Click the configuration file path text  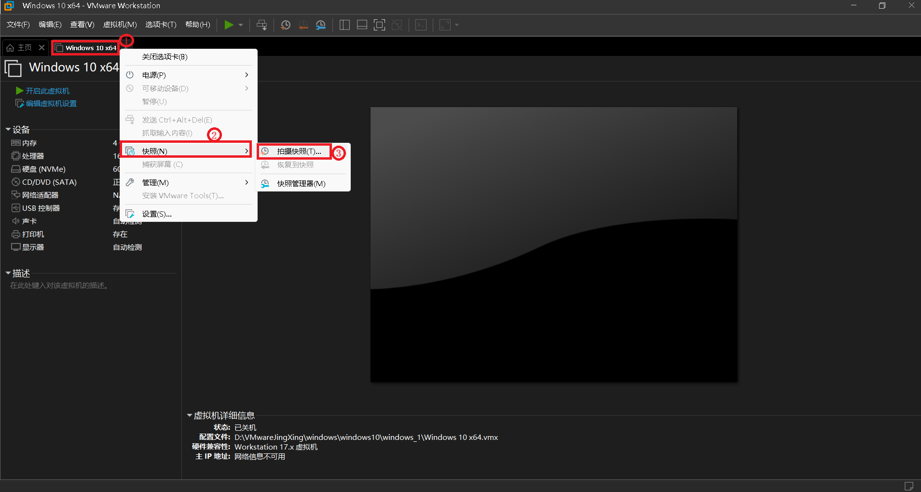click(366, 437)
